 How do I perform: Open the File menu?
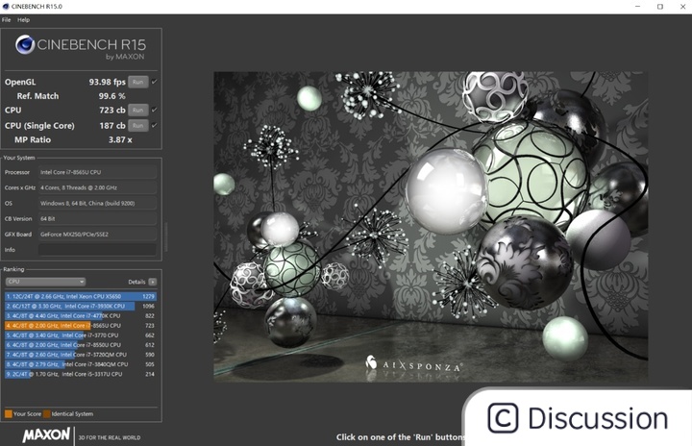[6, 20]
